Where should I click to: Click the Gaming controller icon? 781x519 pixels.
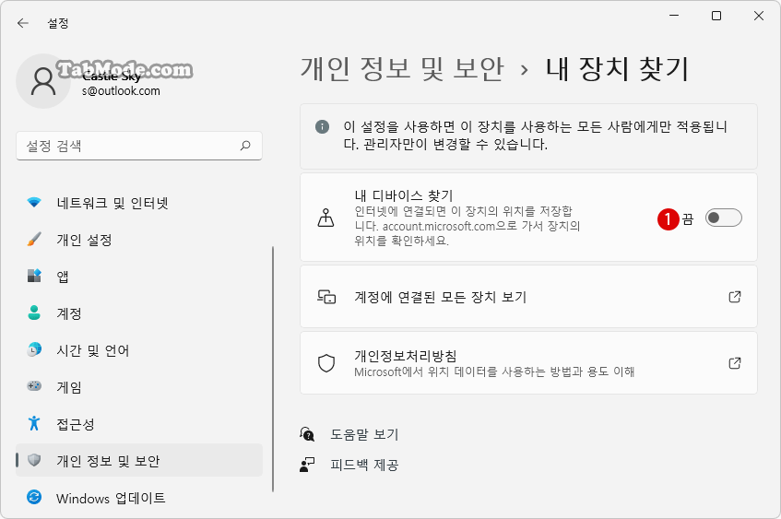pyautogui.click(x=34, y=386)
